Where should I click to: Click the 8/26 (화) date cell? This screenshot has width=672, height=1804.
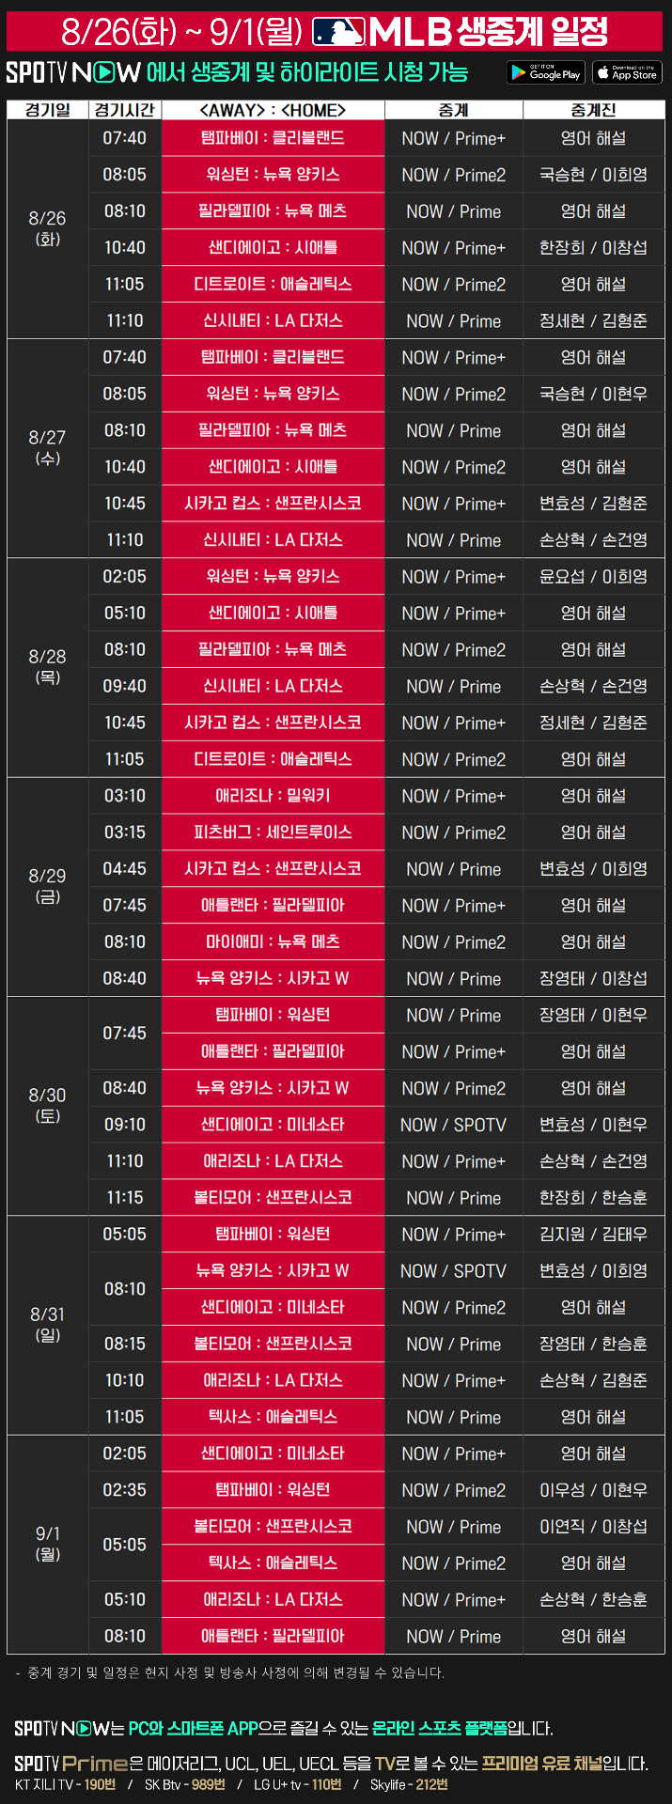point(48,229)
